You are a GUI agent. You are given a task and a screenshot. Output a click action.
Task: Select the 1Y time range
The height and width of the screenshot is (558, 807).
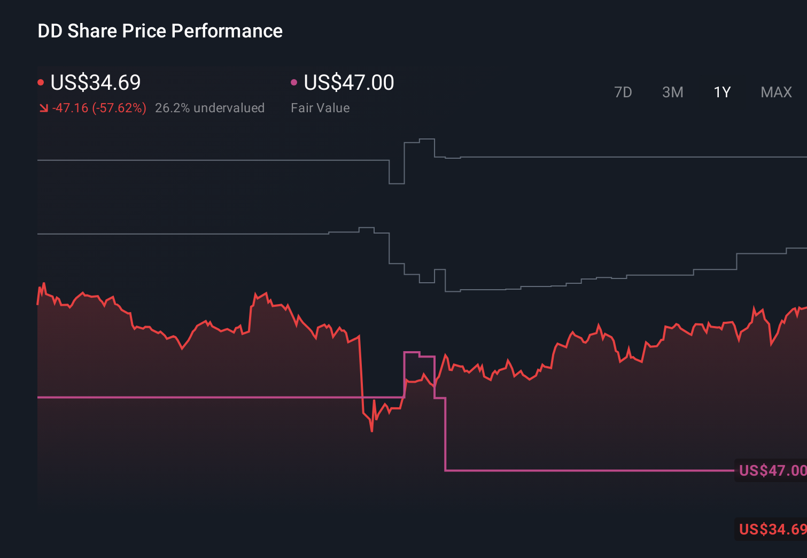coord(721,92)
